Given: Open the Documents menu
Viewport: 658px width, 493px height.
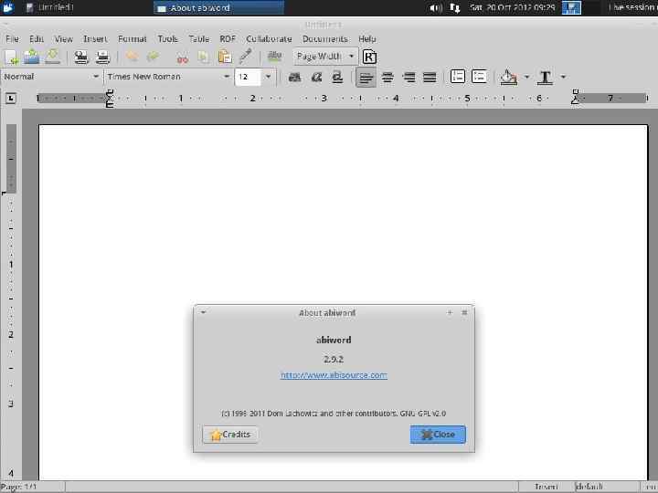Looking at the screenshot, I should pos(325,39).
